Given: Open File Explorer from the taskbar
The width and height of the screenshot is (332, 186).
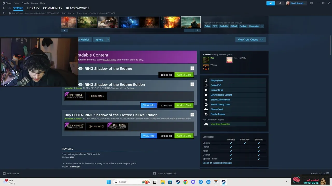Looking at the screenshot, I should (x=163, y=182).
